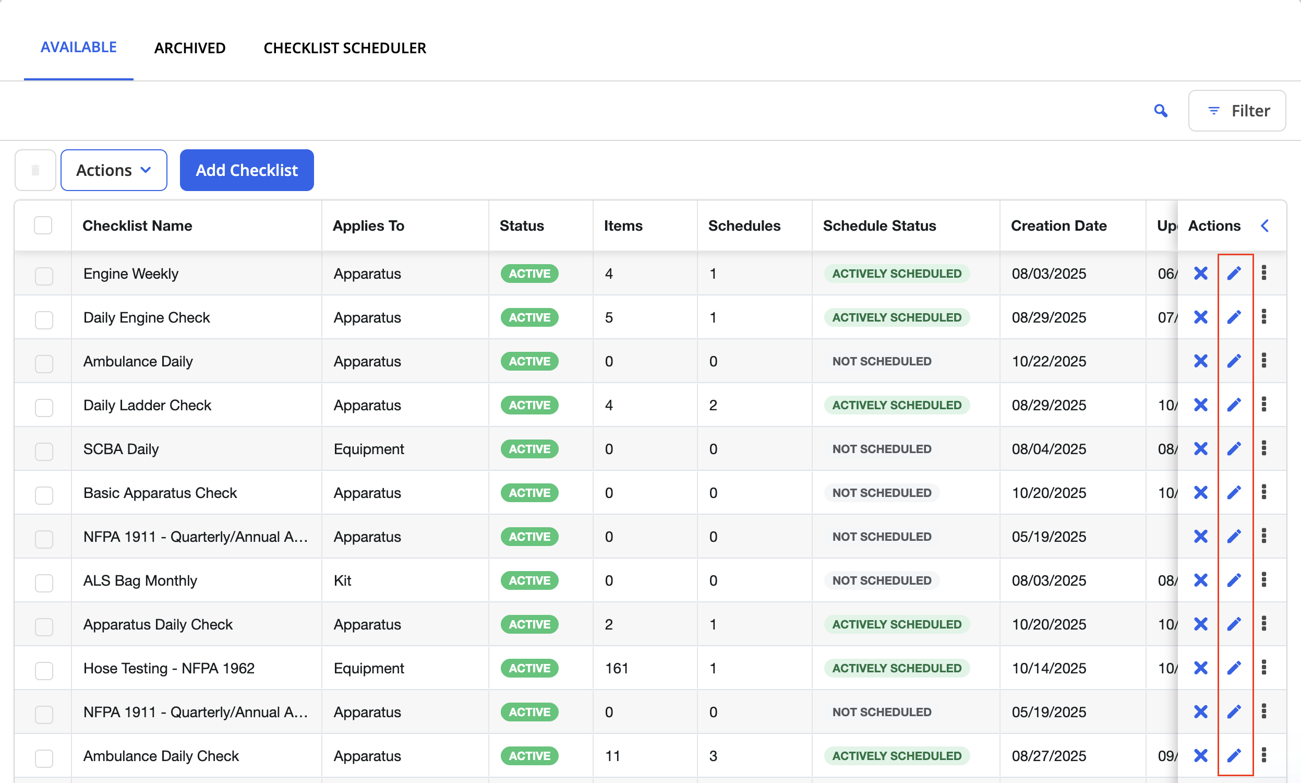The image size is (1301, 783).
Task: Click the disabled trash icon button
Action: point(35,170)
